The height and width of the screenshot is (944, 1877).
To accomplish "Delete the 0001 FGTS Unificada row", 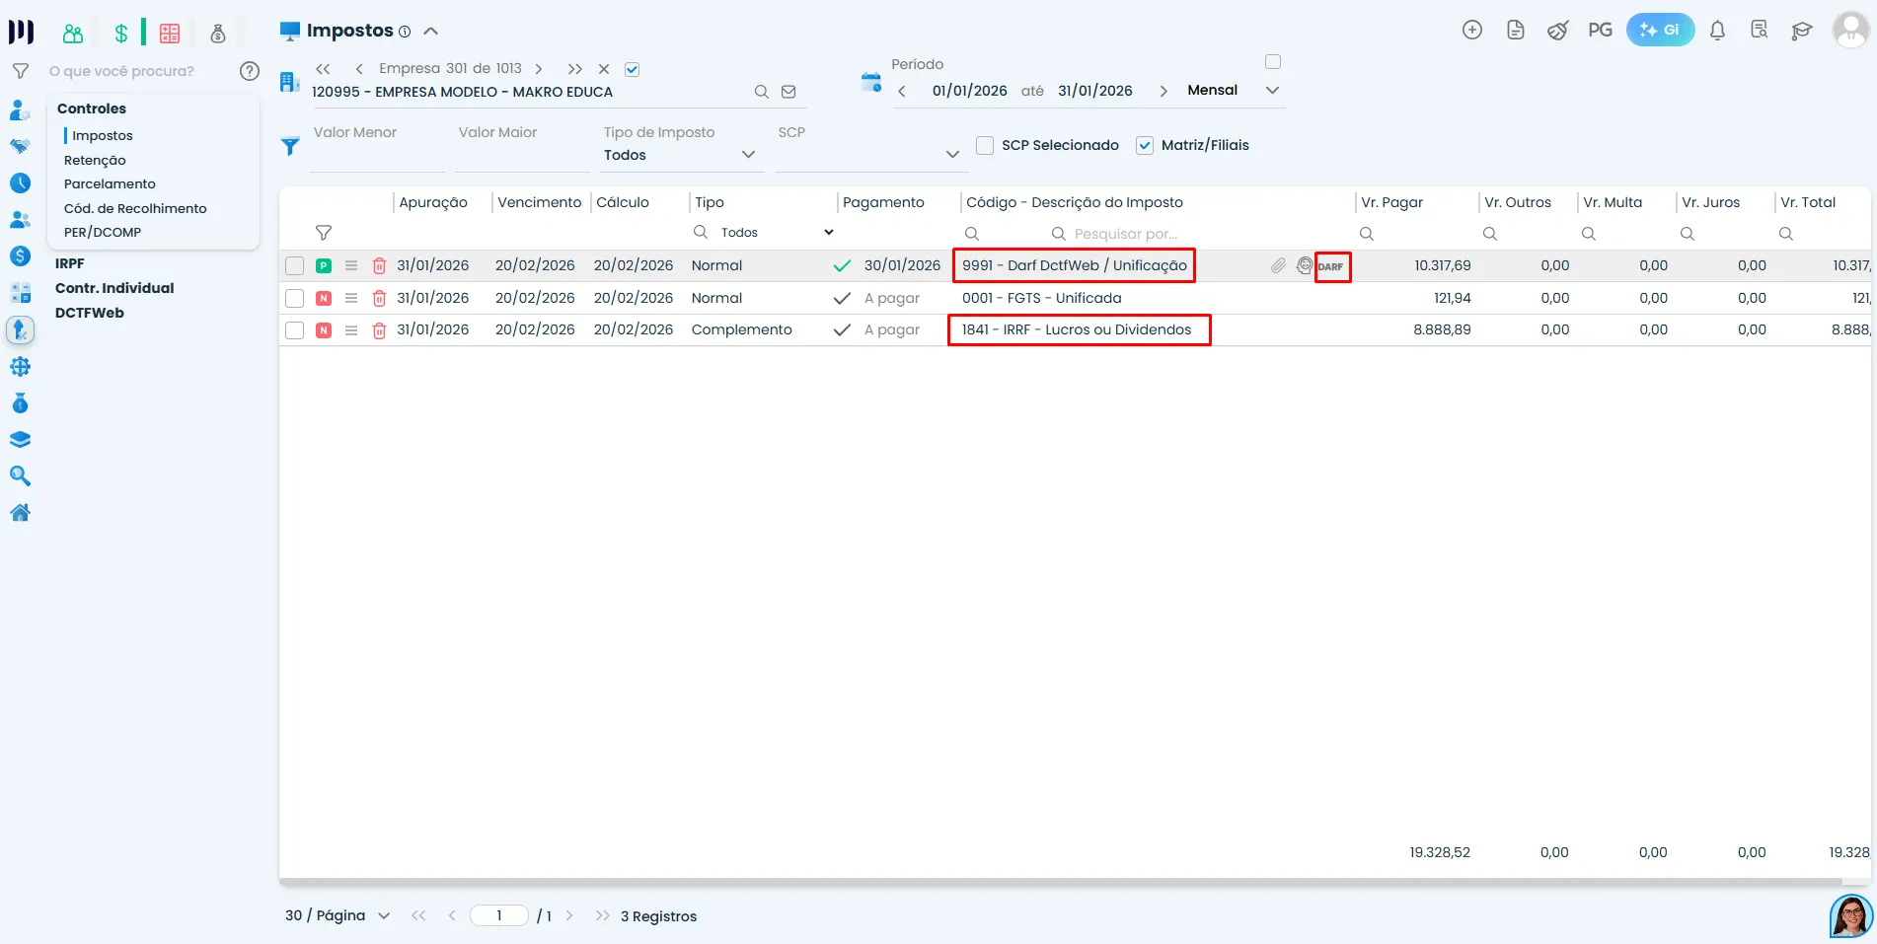I will tap(379, 298).
